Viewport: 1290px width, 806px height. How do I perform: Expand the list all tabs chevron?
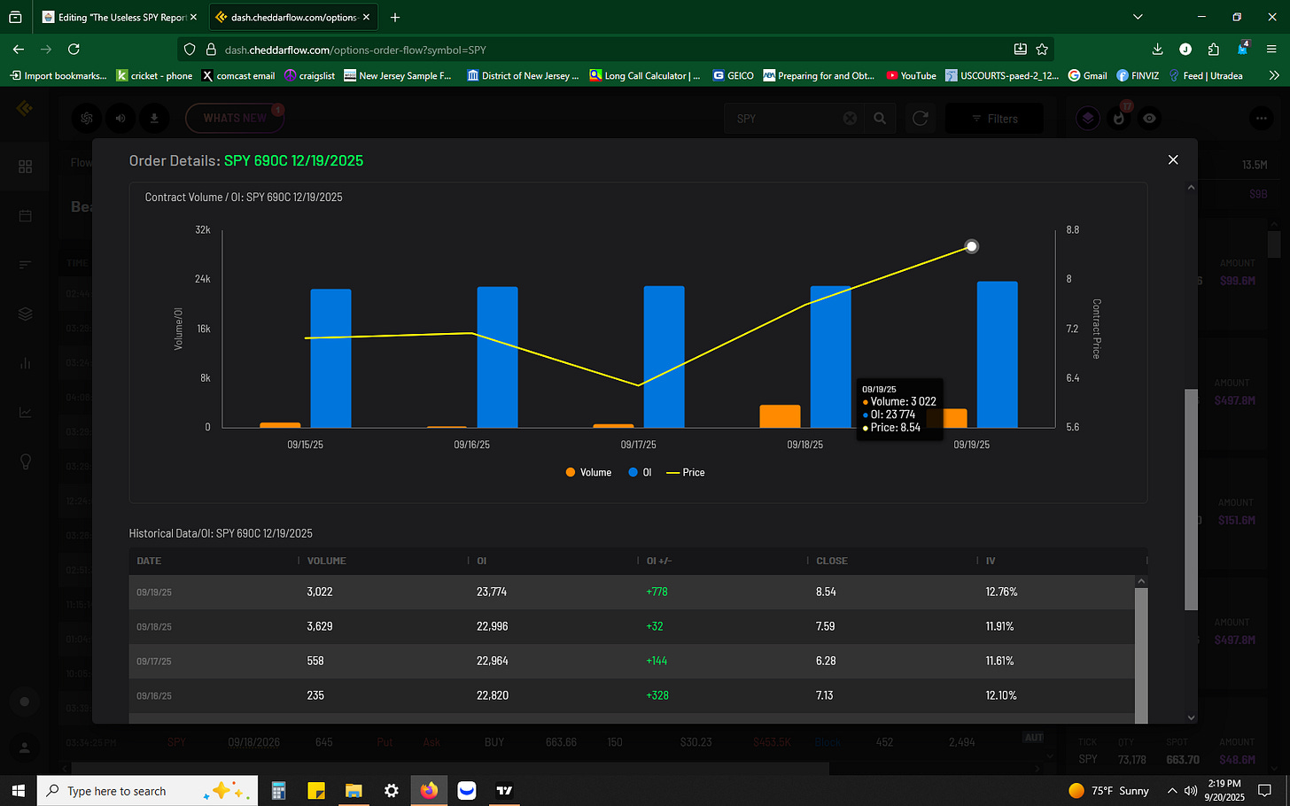(x=1138, y=17)
